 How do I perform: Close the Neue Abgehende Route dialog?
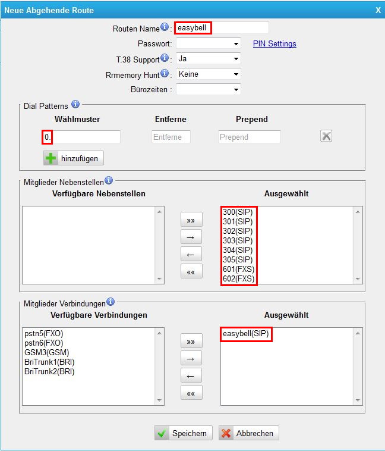click(378, 10)
